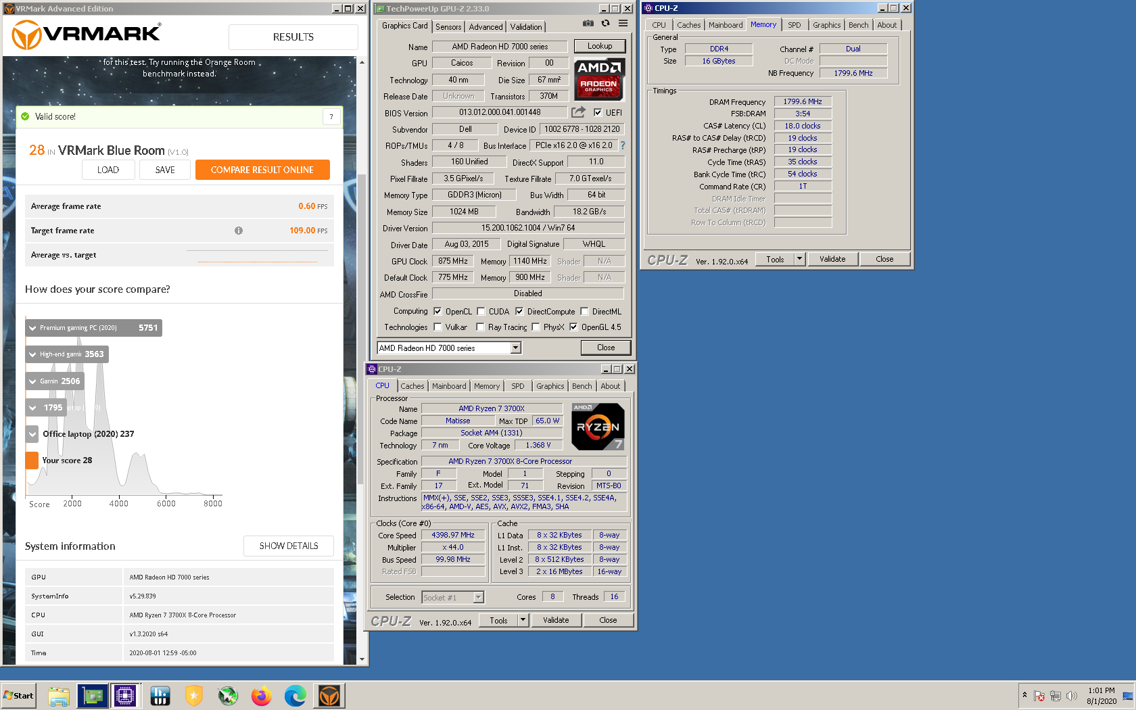Click SHOW DETAILS for system information

[289, 546]
